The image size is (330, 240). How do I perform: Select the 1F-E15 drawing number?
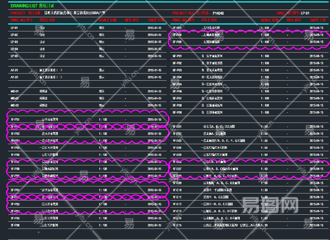177,225
